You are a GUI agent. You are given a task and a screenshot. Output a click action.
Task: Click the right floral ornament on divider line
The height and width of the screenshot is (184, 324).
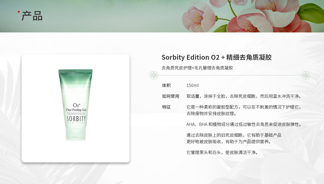point(306,75)
